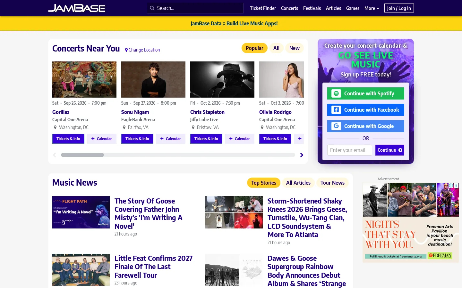
Task: Open Tickets & Info for Chris Stapleton
Action: tap(206, 139)
